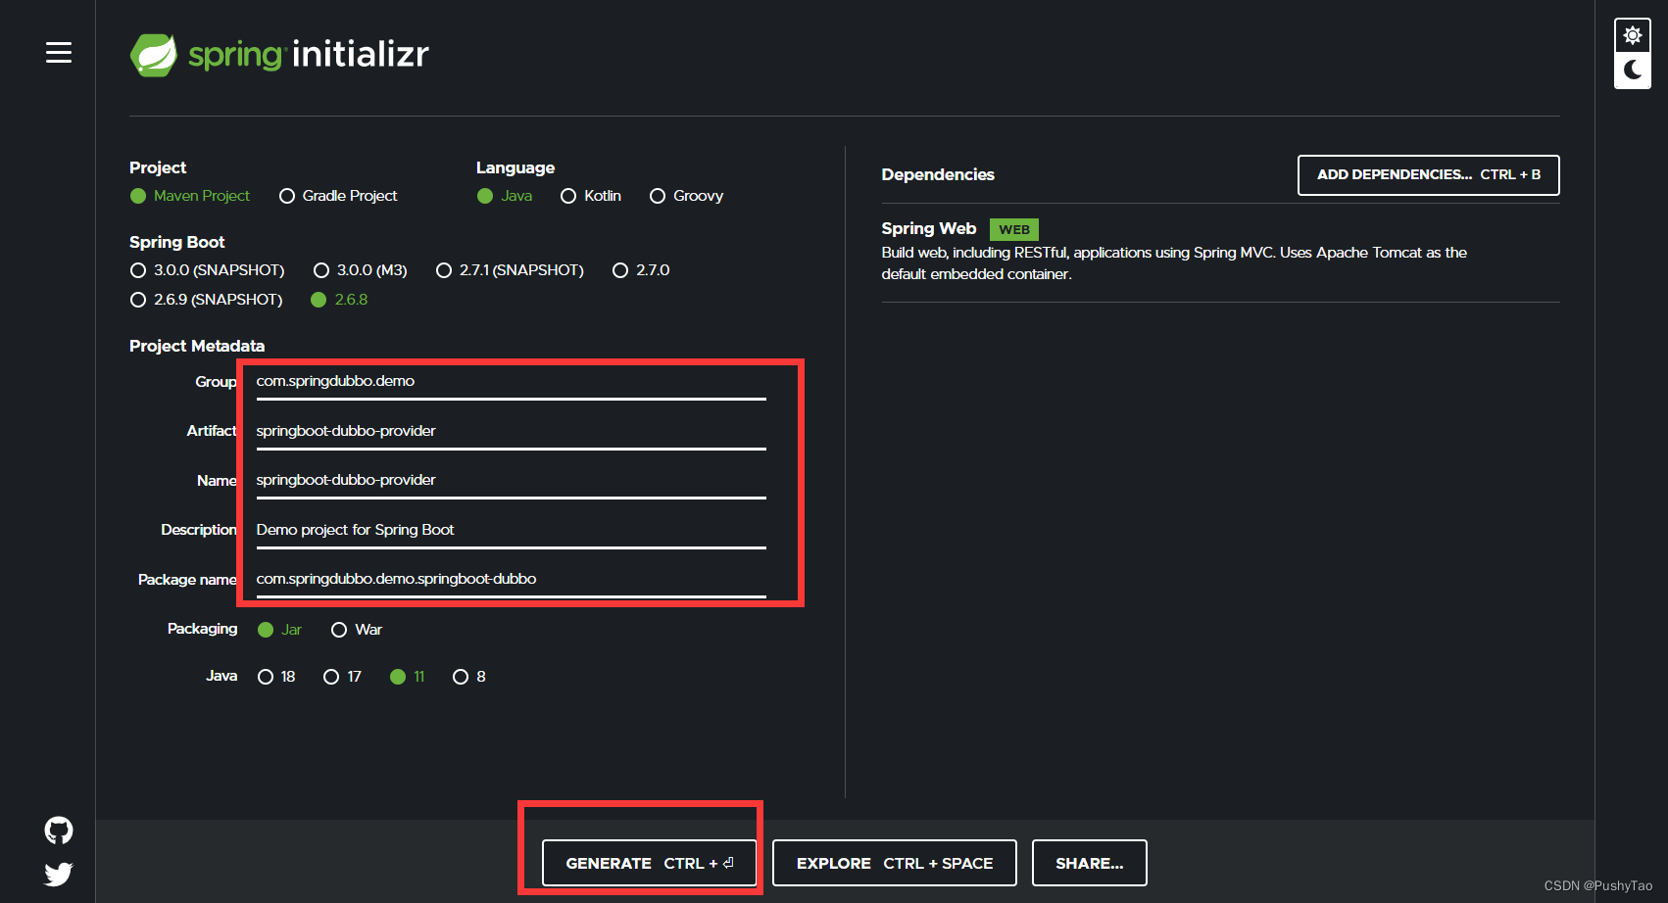Switch to dark theme moon icon
Screen dimensions: 1668x903
click(1632, 70)
